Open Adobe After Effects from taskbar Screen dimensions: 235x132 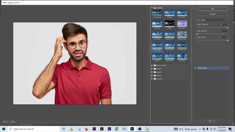(109, 129)
